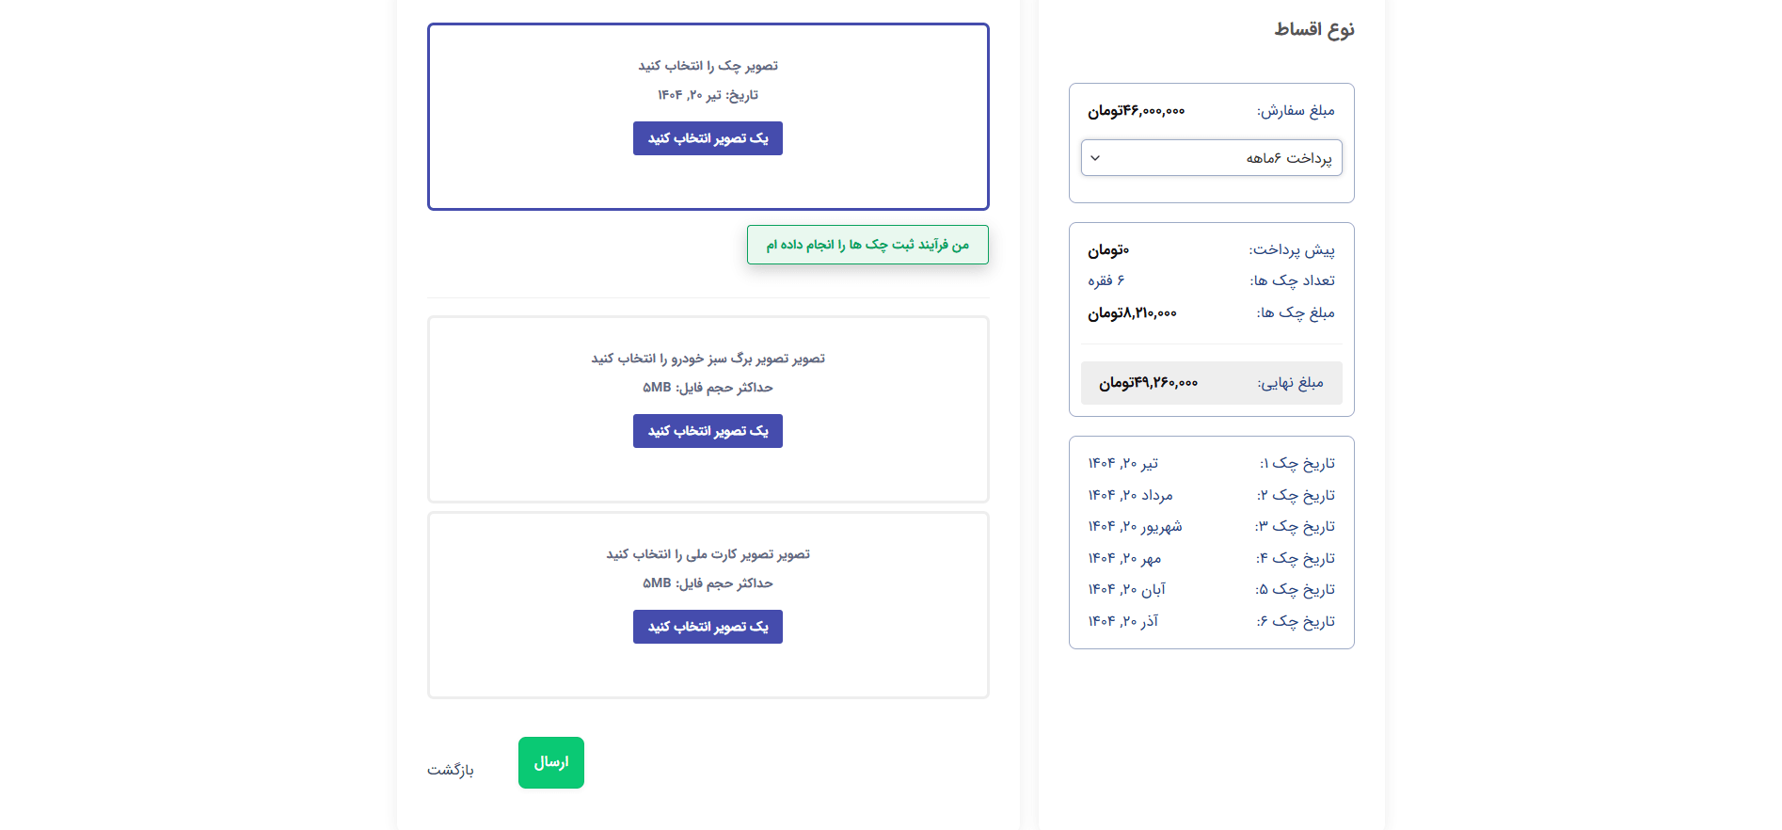Viewport: 1782px width, 830px height.
Task: Select the order amount ۴۶,۰۰۰,۰۰۰ تومان value
Action: point(1137,111)
